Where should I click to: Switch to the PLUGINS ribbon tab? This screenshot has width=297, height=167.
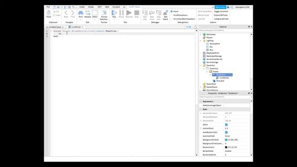tap(116, 7)
